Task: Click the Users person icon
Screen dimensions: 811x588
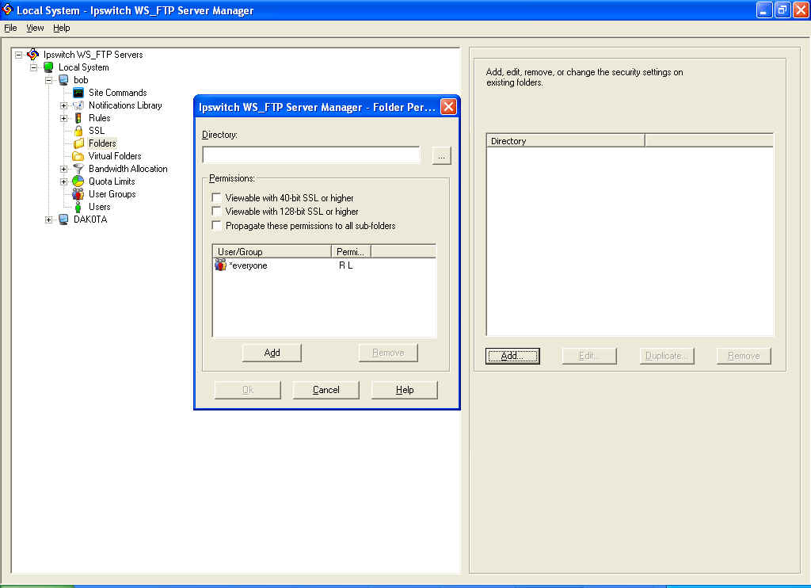Action: point(78,207)
